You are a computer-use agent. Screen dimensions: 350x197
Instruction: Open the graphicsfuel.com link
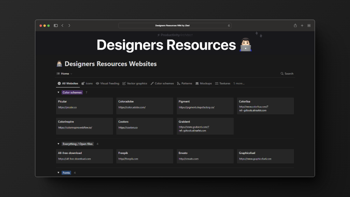pos(255,159)
